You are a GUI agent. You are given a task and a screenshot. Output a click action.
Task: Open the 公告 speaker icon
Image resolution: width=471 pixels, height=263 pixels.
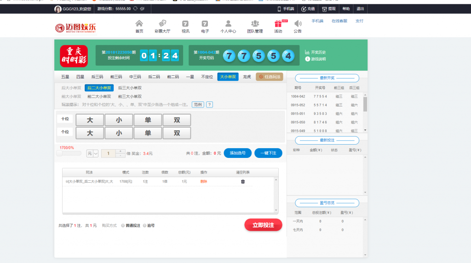click(298, 24)
